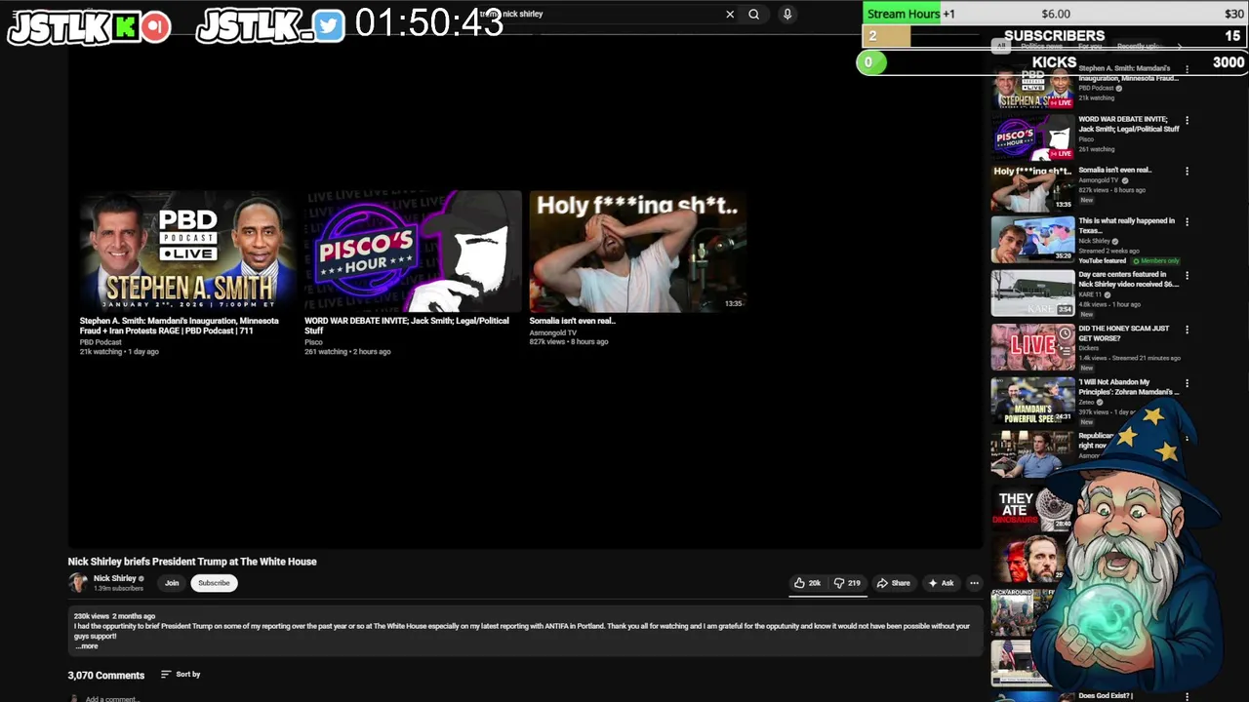The width and height of the screenshot is (1249, 702).
Task: Select the 'Politics news' filter chip
Action: [x=1041, y=46]
